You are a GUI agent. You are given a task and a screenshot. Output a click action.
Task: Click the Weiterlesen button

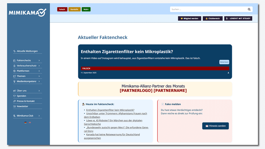click(224, 62)
